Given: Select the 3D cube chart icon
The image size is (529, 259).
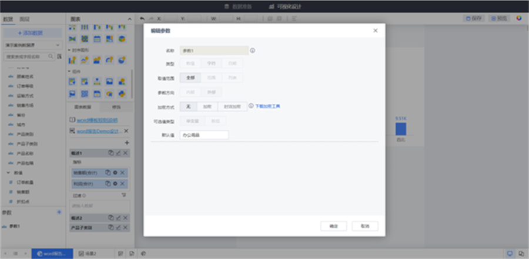Looking at the screenshot, I should coord(122,39).
